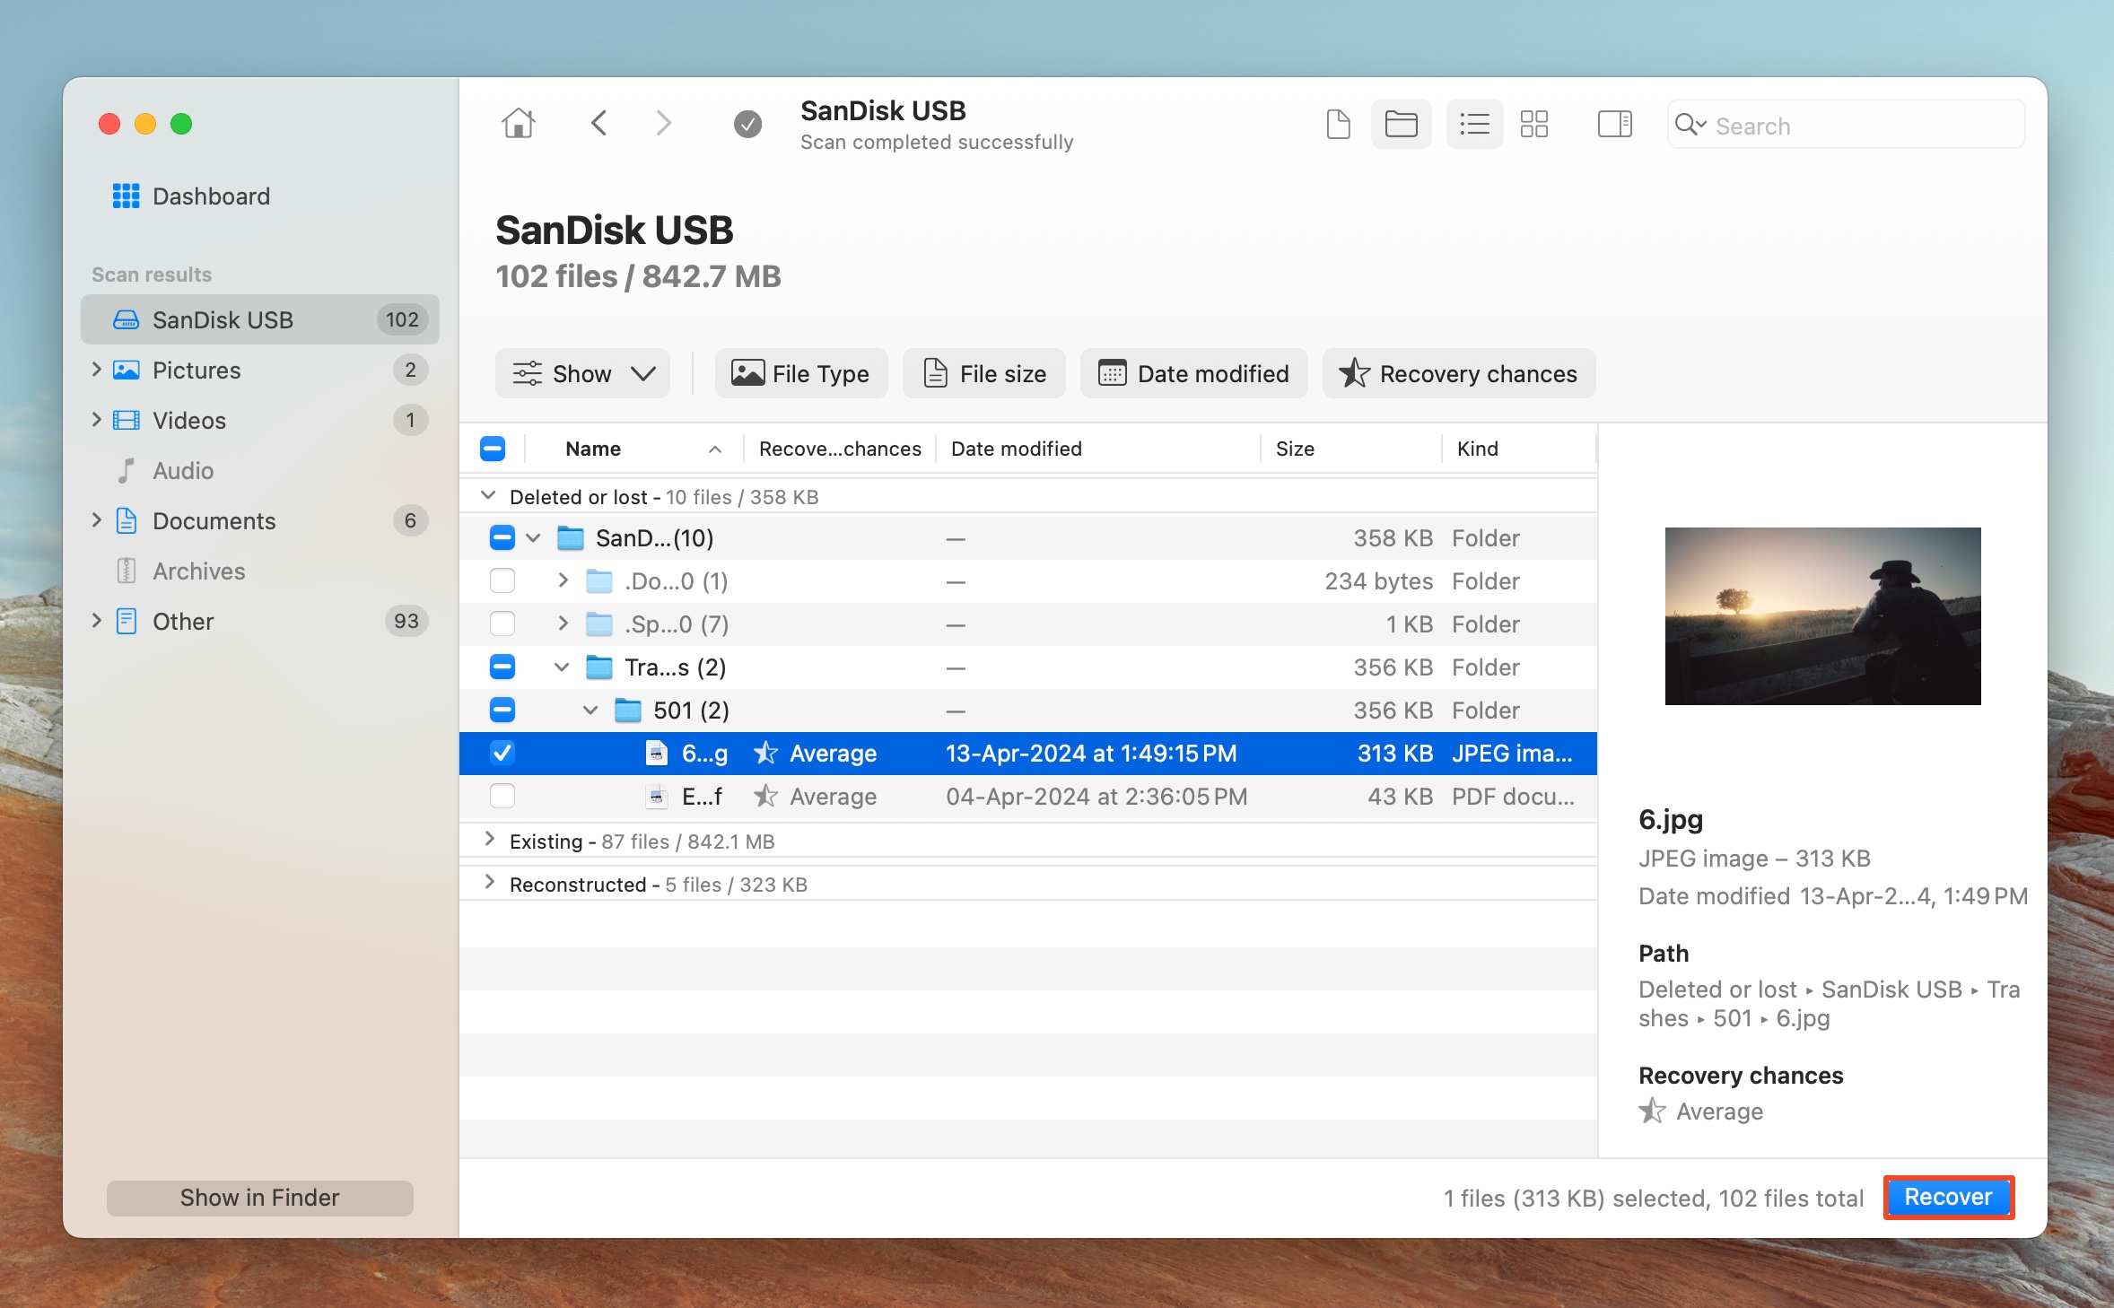
Task: Collapse the SanD...(10) folder
Action: point(534,538)
